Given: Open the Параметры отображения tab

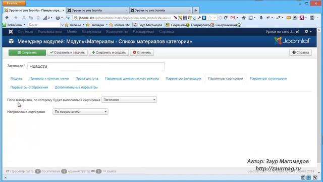Looking at the screenshot, I should [x=29, y=87].
